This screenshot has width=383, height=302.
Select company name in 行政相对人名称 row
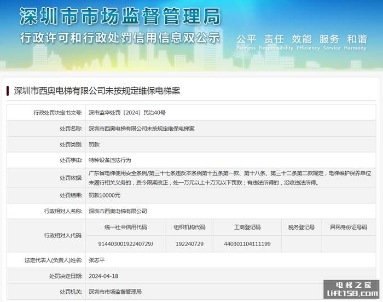point(118,211)
